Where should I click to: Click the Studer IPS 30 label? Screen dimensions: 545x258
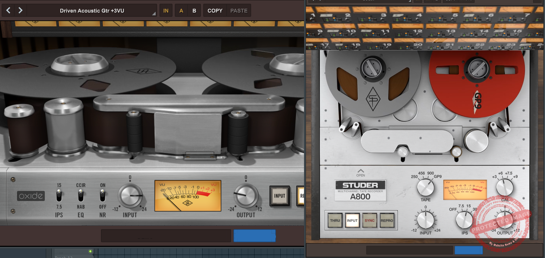coord(475,209)
